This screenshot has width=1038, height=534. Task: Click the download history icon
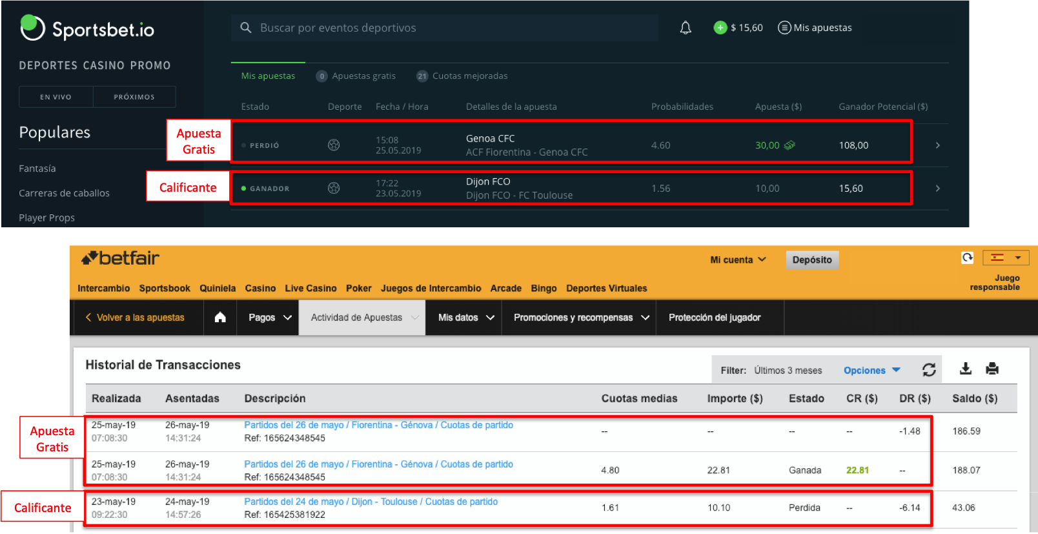pos(966,369)
